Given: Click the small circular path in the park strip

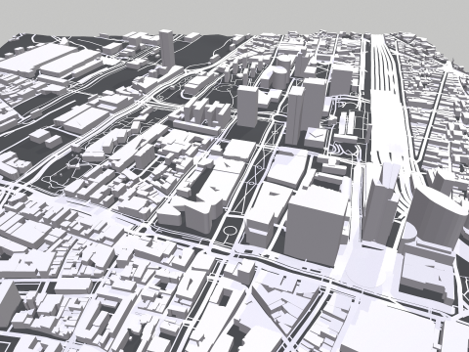Looking at the screenshot, I should tap(230, 231).
